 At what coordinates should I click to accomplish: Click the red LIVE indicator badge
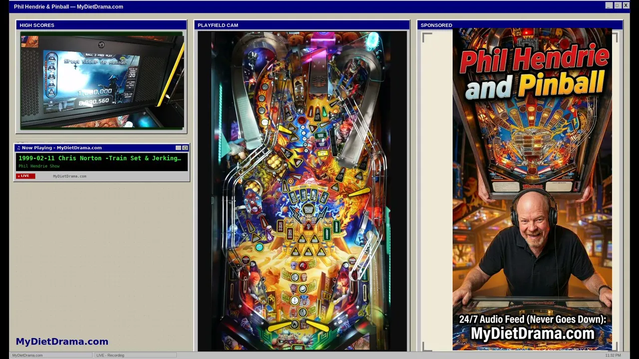click(x=25, y=176)
